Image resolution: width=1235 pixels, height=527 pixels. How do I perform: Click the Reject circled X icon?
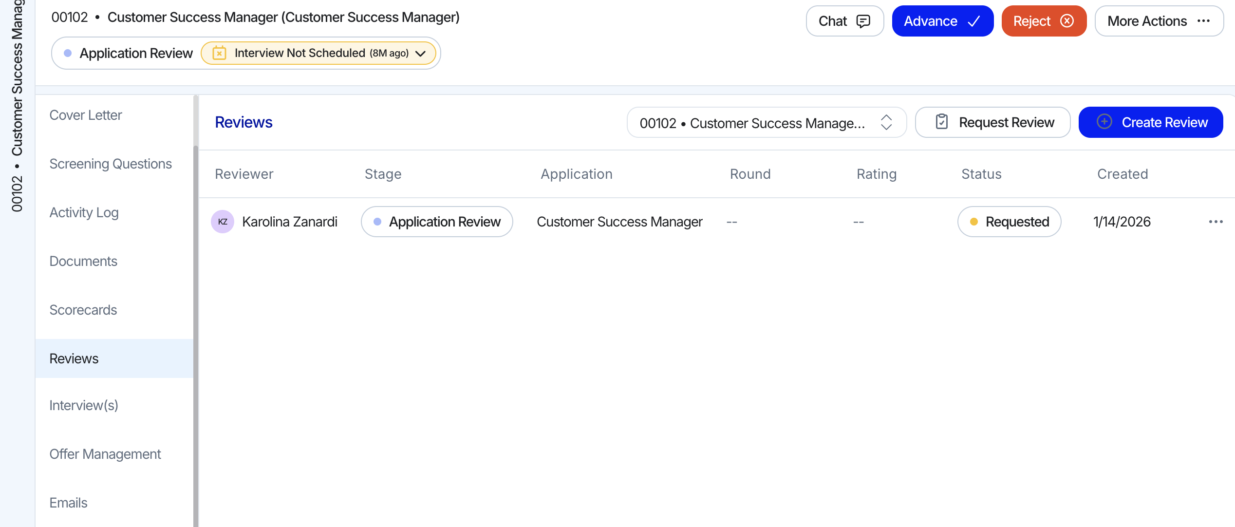[1067, 21]
